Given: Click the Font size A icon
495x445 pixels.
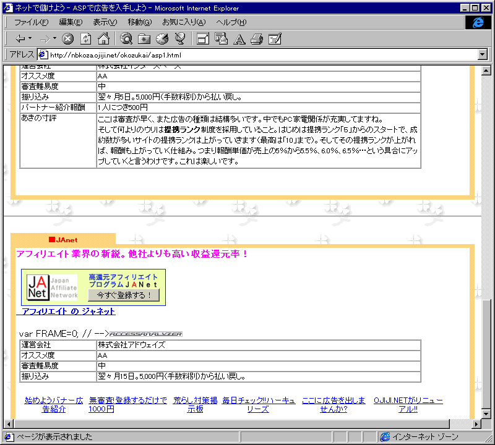Looking at the screenshot, I should coord(239,39).
